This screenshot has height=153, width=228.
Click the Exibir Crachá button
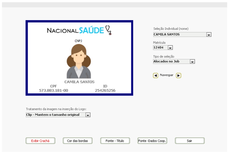[x=40, y=141]
